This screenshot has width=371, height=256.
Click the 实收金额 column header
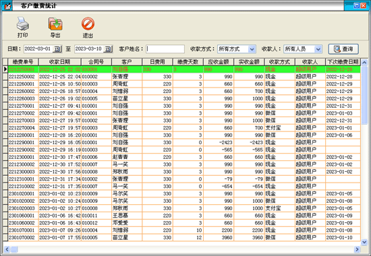[249, 62]
